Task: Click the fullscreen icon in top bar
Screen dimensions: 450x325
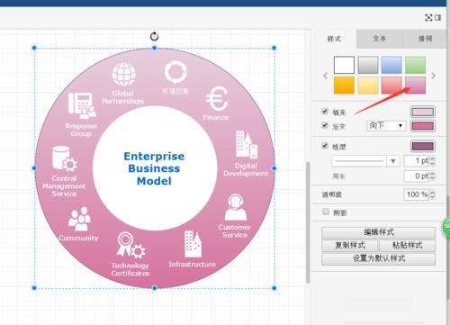Action: pyautogui.click(x=428, y=18)
